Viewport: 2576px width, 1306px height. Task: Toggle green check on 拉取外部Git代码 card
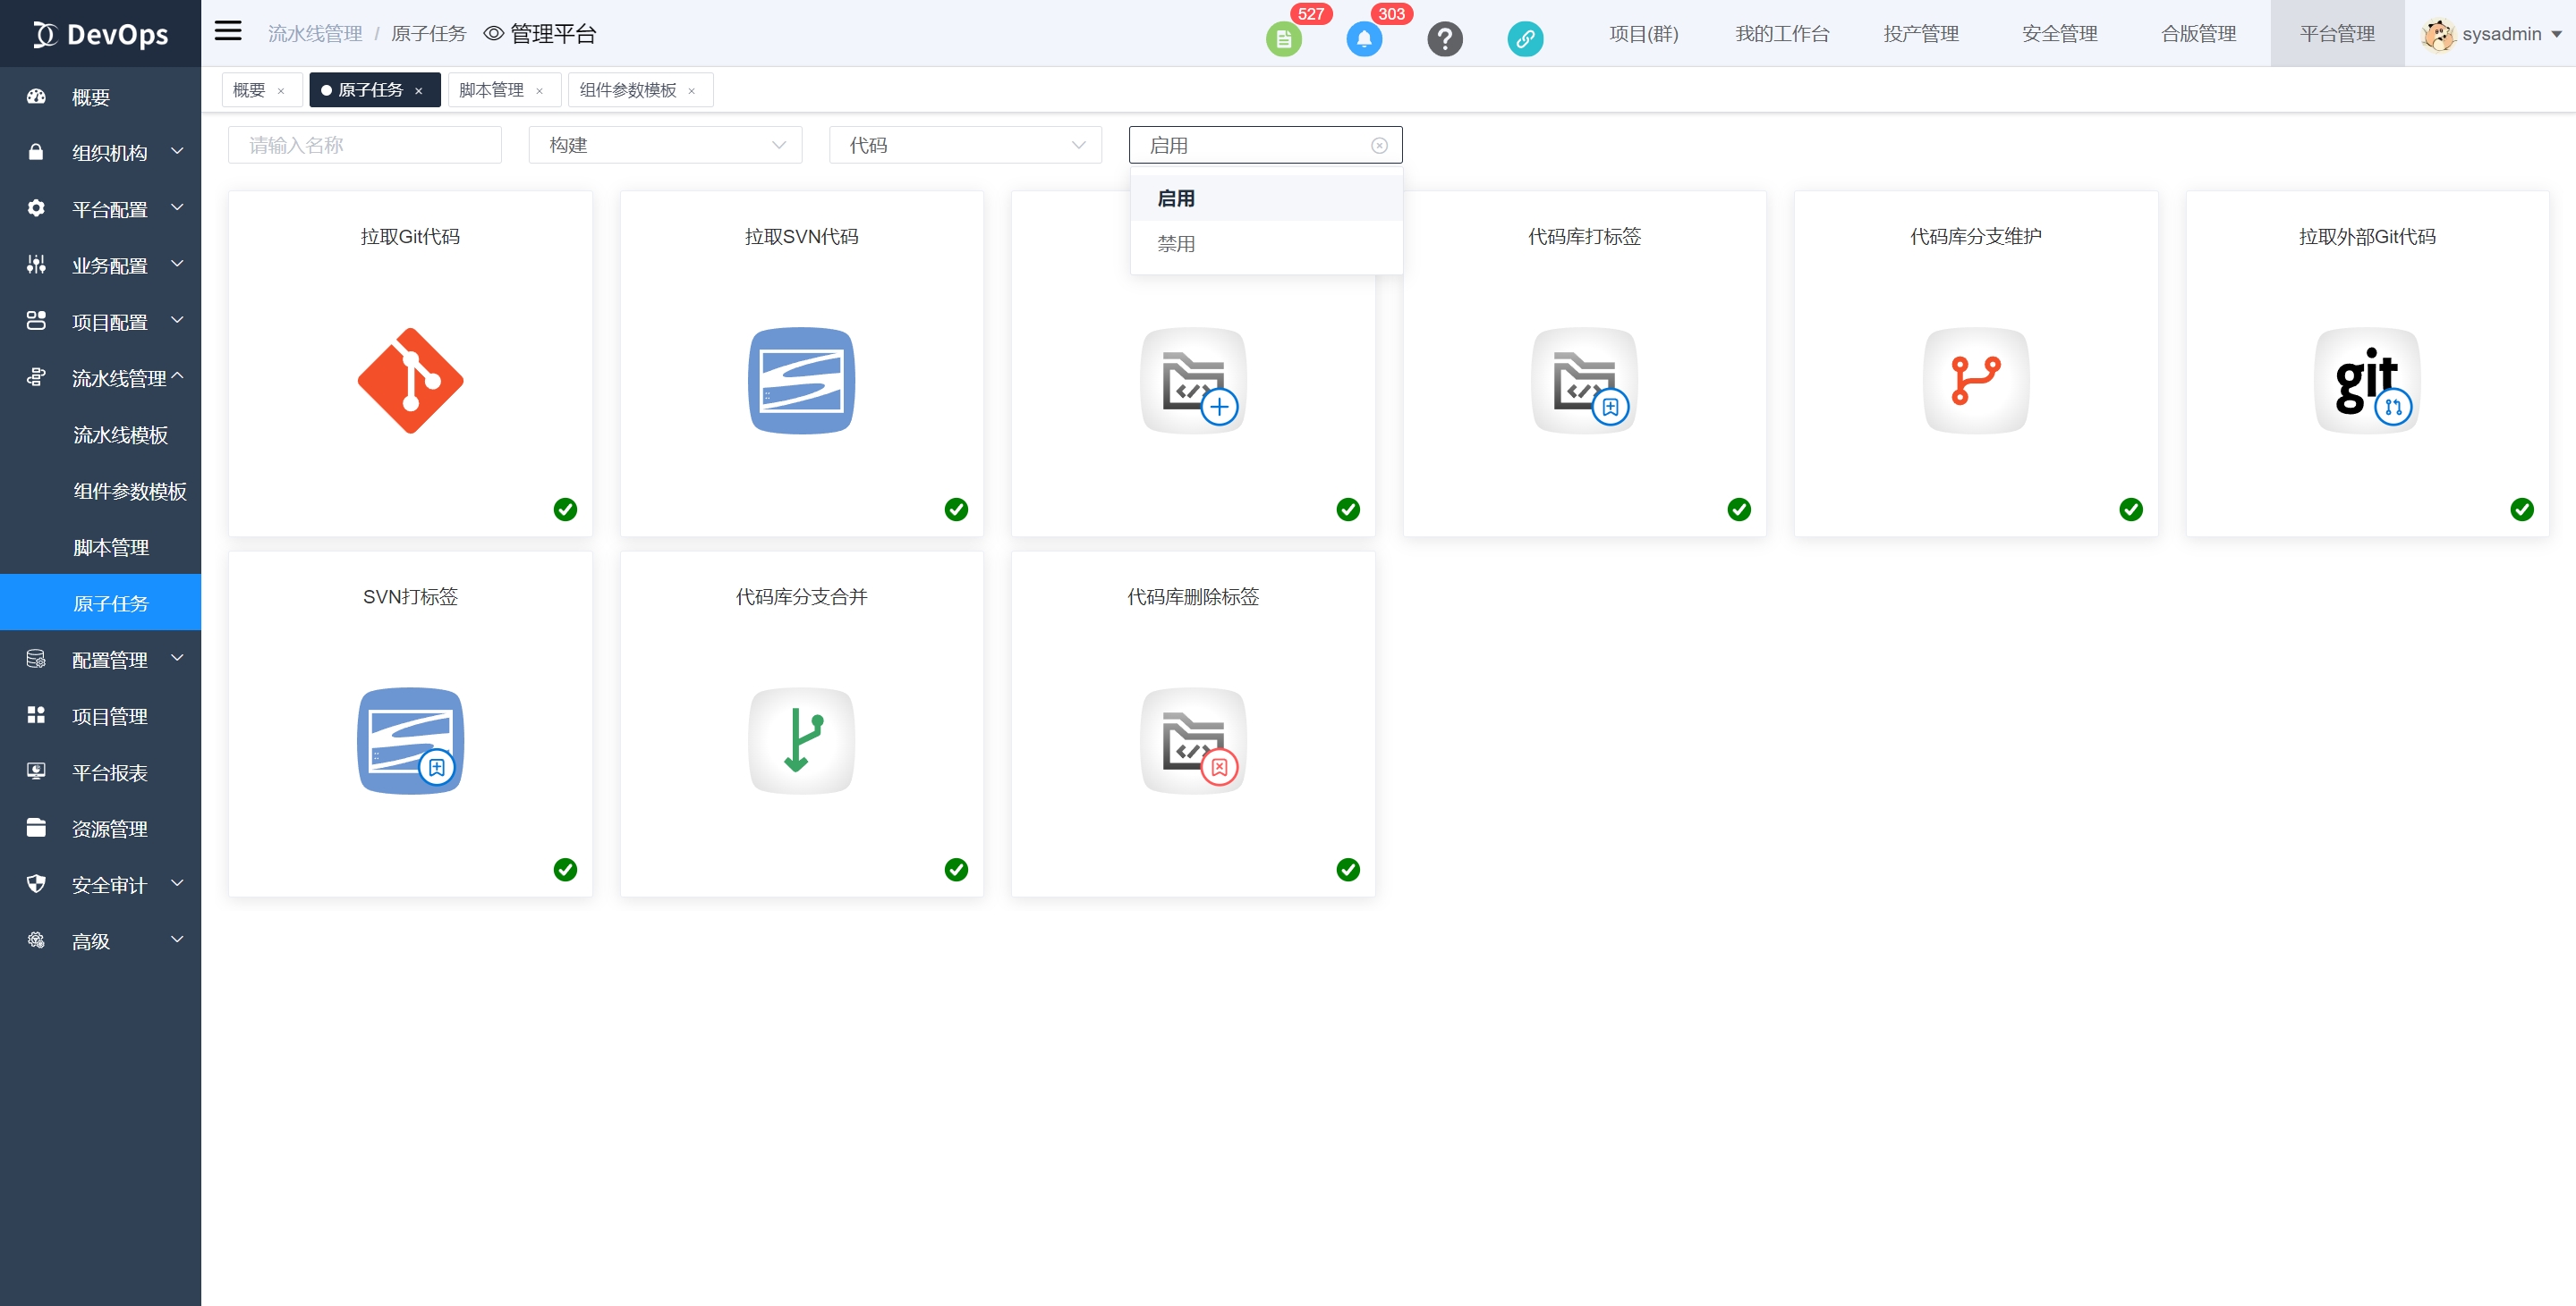[x=2521, y=510]
